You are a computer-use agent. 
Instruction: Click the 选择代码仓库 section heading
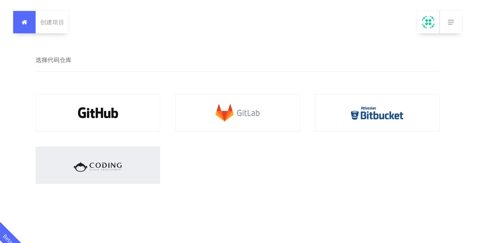click(53, 60)
